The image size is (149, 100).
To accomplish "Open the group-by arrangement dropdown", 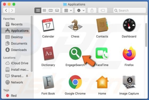I will pos(68,10).
